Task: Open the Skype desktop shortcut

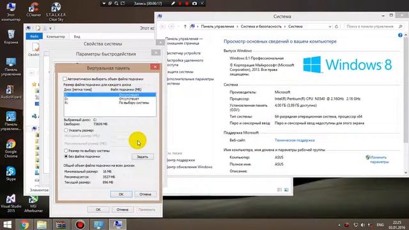Action: point(11,173)
